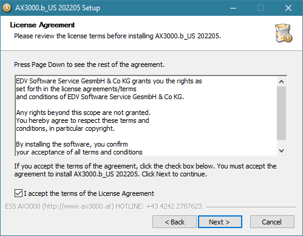Viewport: 303px width, 236px height.
Task: Click the 'License Agreement' heading
Action: tap(43, 25)
